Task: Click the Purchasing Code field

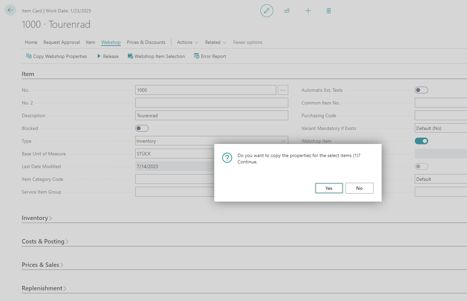Action: coord(441,116)
